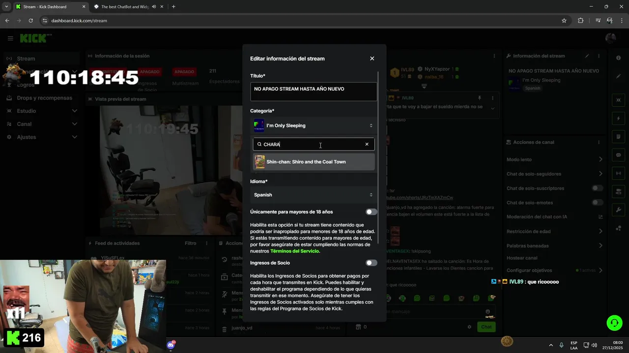The height and width of the screenshot is (353, 629).
Task: Click the category search input containing CHARA
Action: coord(314,144)
